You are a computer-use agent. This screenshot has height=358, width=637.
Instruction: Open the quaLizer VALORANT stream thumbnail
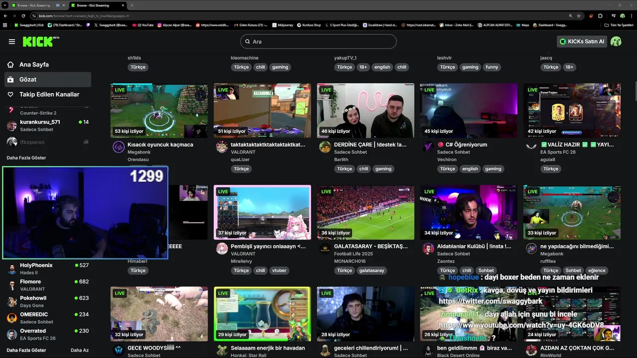pos(262,110)
